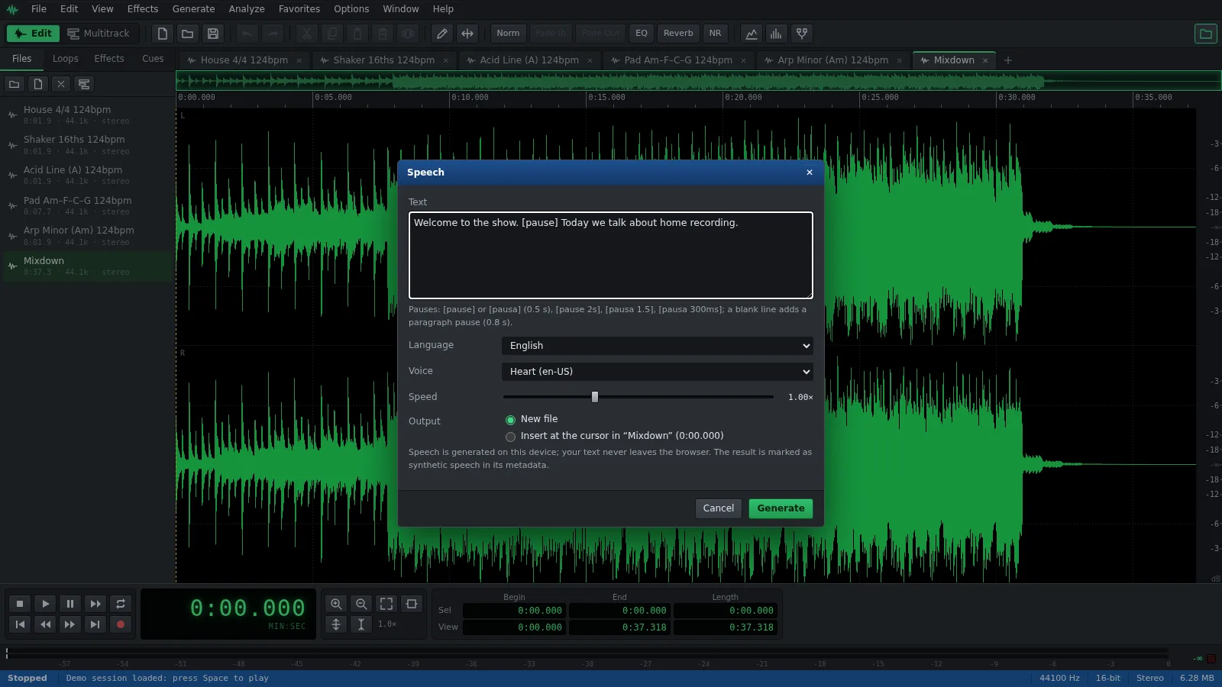
Task: Click the red record button
Action: (121, 624)
